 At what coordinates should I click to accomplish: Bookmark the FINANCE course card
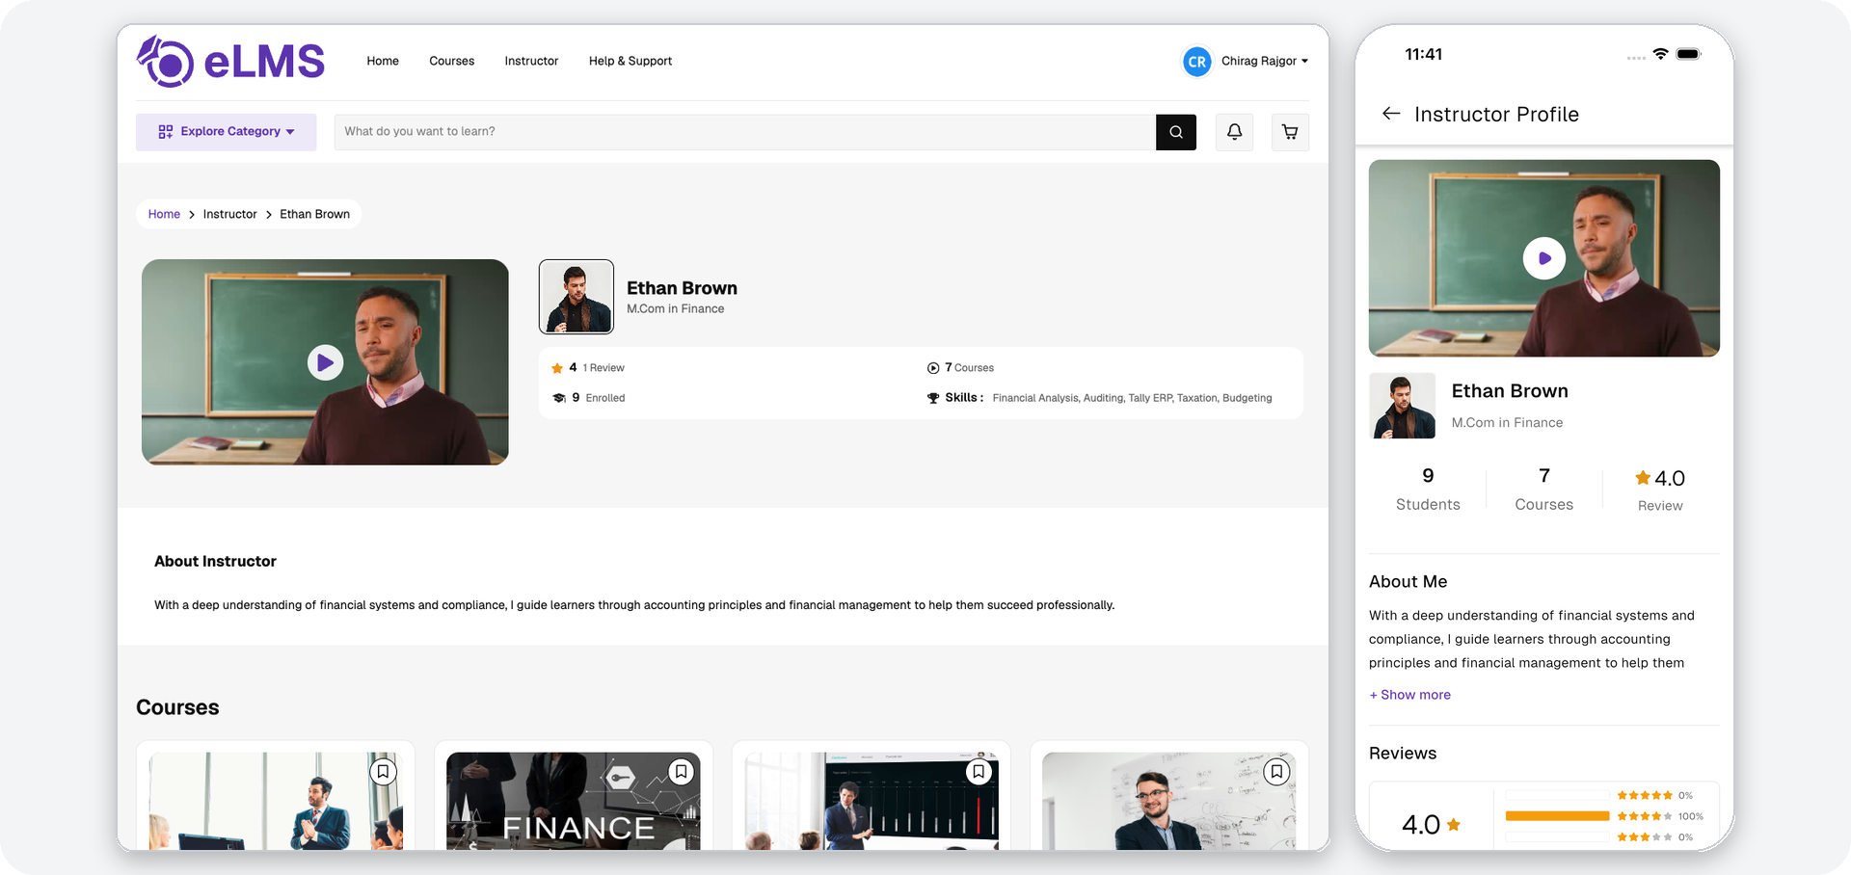coord(681,772)
